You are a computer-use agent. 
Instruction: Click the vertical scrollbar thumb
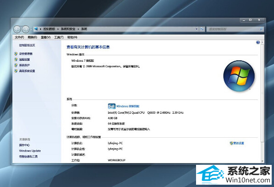point(262,93)
